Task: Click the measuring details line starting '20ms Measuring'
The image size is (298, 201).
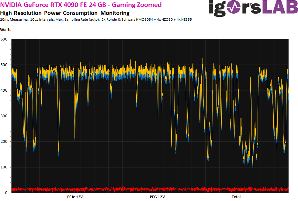Action: (x=96, y=19)
